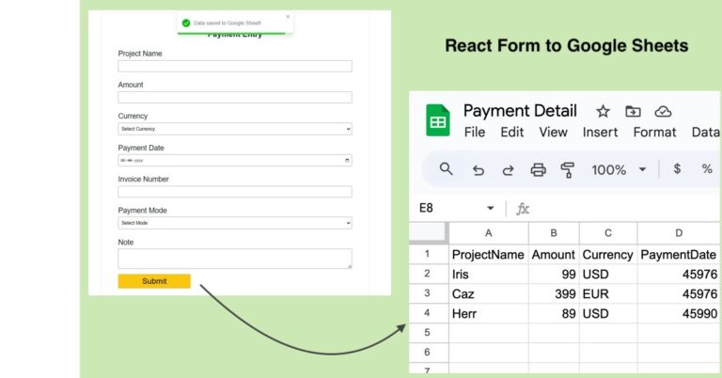Star the Payment Detail spreadsheet
722x378 pixels.
603,111
